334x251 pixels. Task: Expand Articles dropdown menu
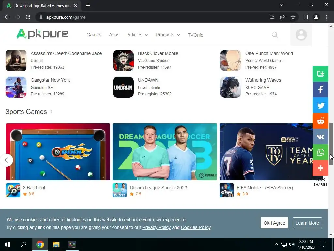pyautogui.click(x=137, y=35)
